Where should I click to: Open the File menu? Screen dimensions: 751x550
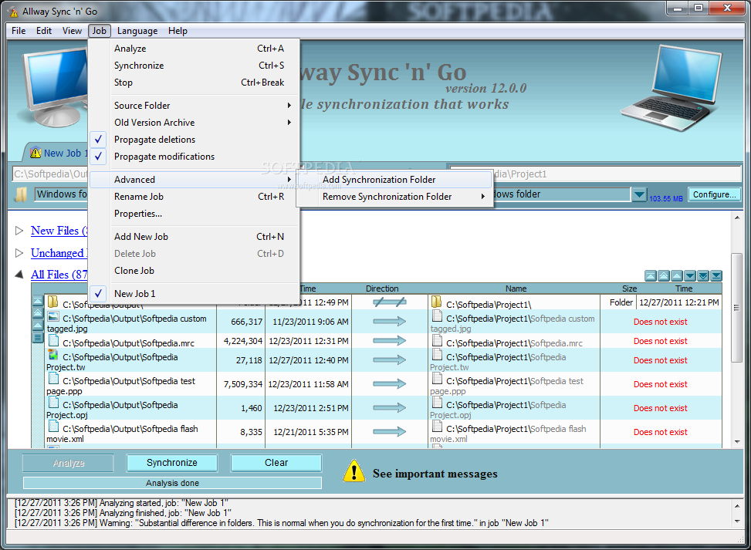[19, 31]
